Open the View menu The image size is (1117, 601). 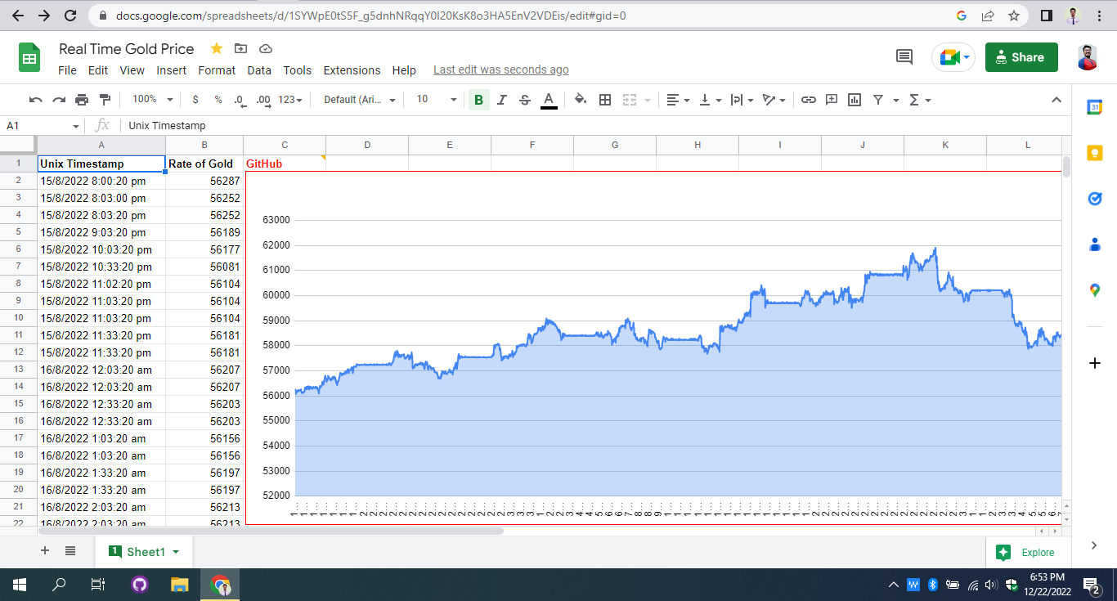coord(132,70)
